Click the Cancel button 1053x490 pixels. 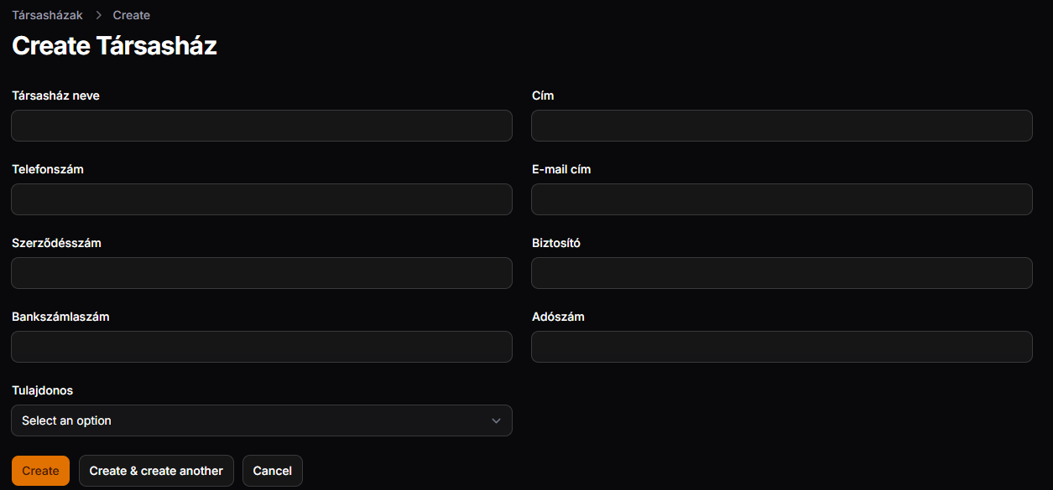click(273, 471)
